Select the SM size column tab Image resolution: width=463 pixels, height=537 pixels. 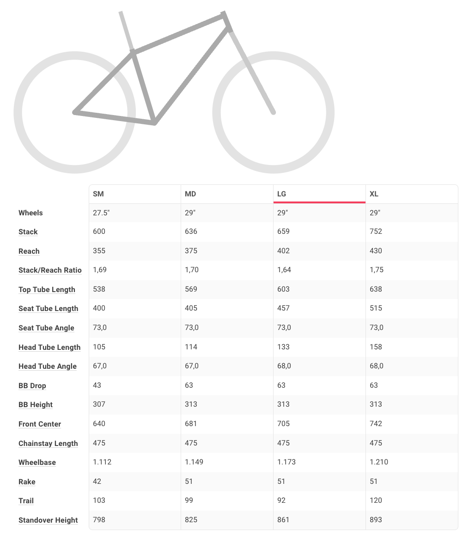click(x=98, y=194)
